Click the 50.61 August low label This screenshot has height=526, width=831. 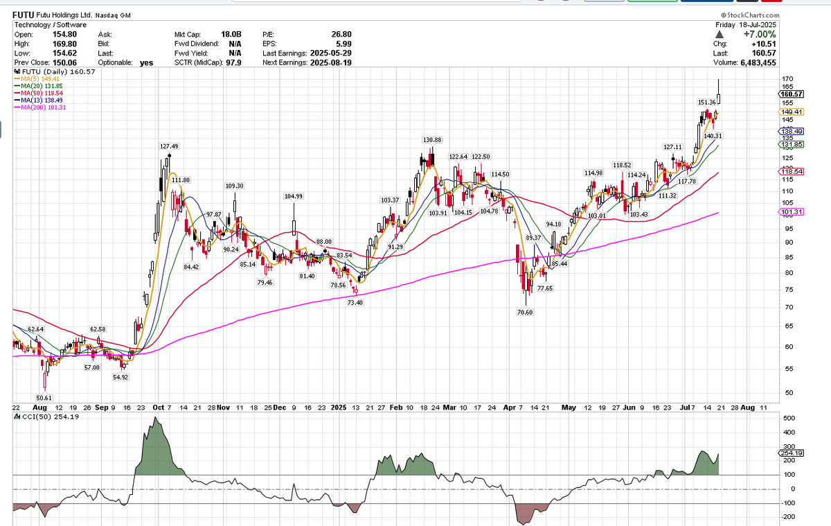pyautogui.click(x=43, y=397)
